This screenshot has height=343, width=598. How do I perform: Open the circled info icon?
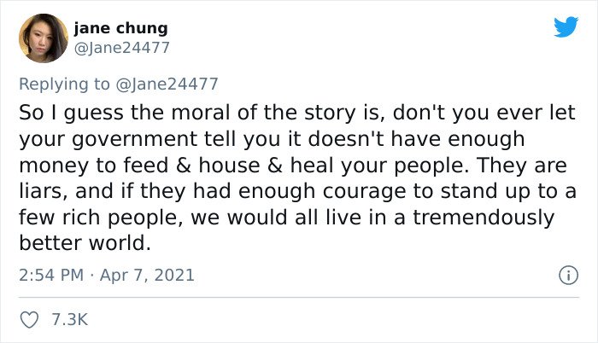click(569, 275)
